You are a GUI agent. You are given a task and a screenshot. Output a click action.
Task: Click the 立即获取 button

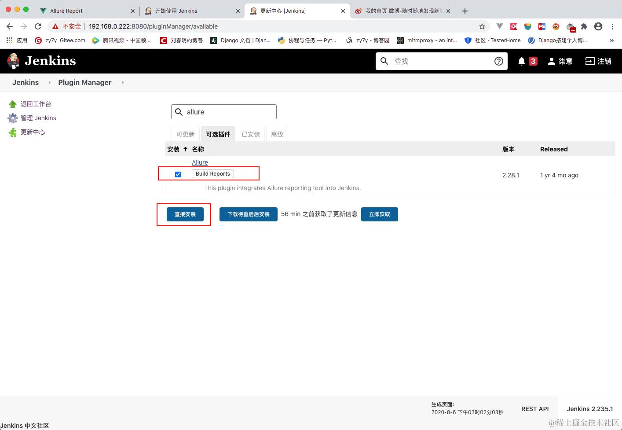pos(380,214)
